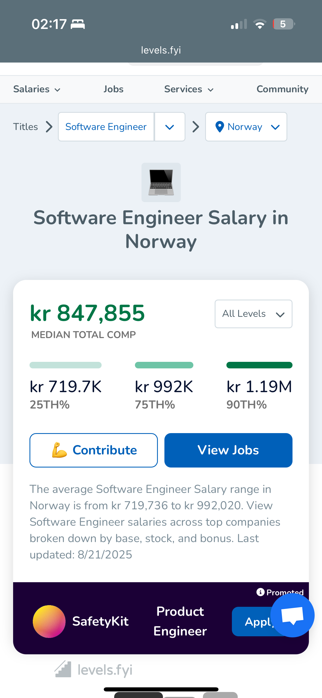Expand the Software Engineer title chevron
Screen dimensions: 322x698
click(170, 127)
